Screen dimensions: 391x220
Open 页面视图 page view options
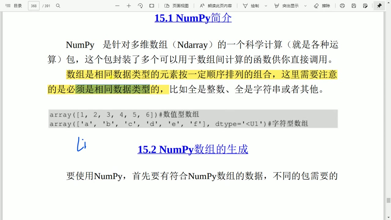pyautogui.click(x=177, y=6)
